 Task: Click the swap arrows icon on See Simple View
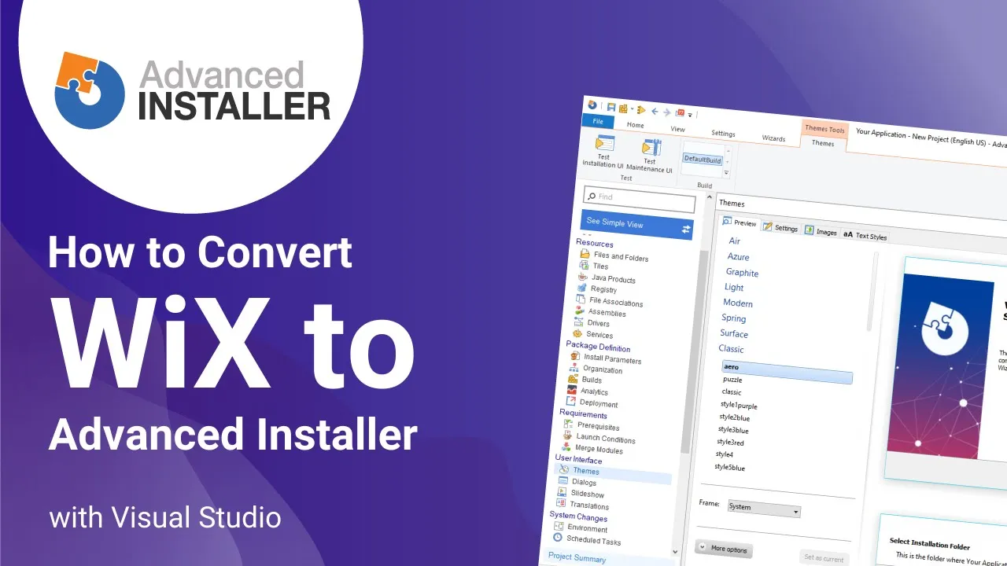pyautogui.click(x=685, y=229)
